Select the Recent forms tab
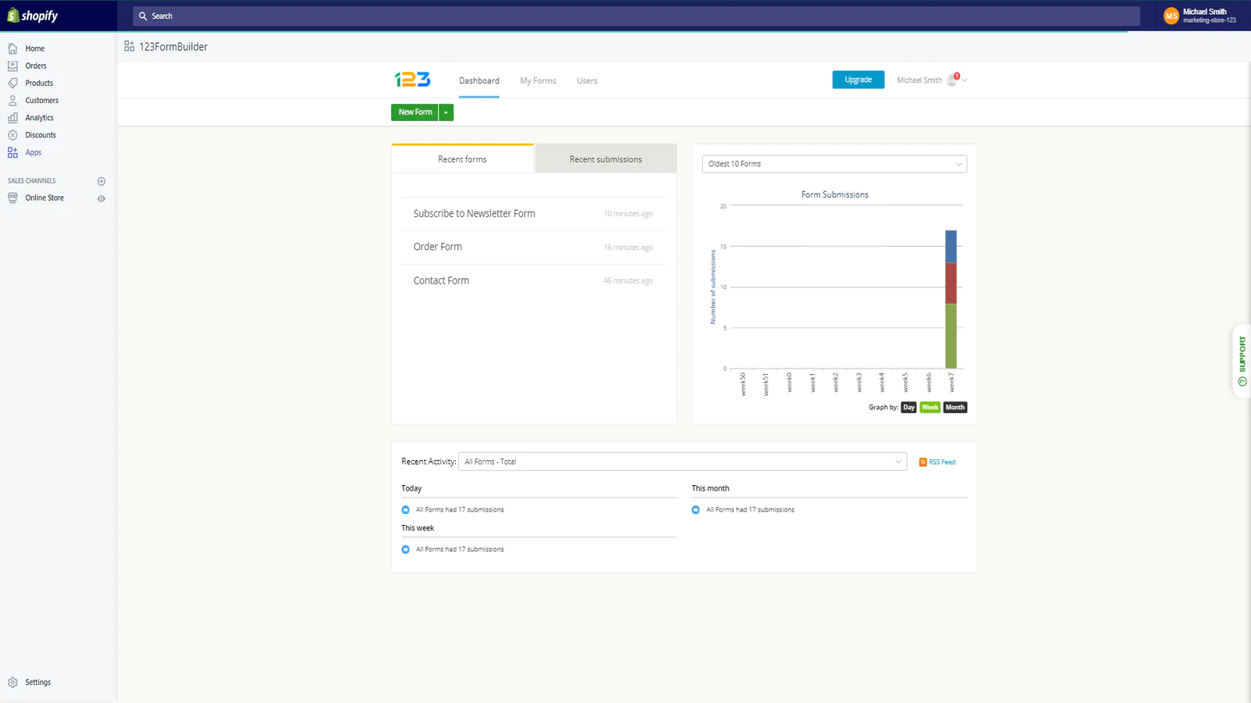The image size is (1251, 703). click(x=462, y=159)
